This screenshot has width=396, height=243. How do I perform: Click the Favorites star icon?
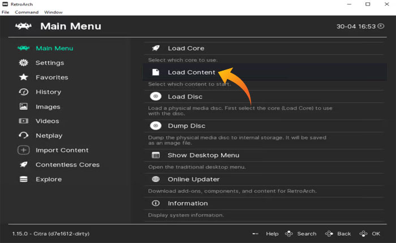(24, 77)
